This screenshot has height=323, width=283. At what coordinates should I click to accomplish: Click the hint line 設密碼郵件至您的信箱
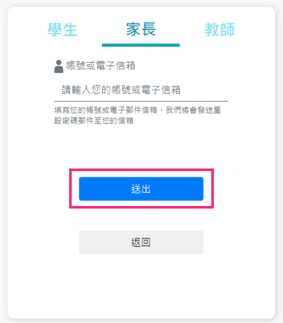(x=94, y=121)
